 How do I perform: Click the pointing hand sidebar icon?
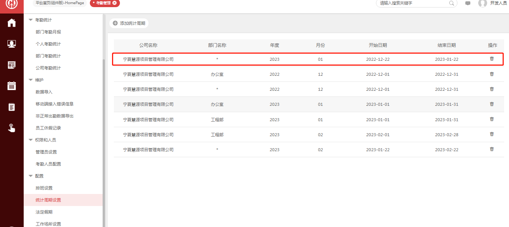(x=12, y=128)
